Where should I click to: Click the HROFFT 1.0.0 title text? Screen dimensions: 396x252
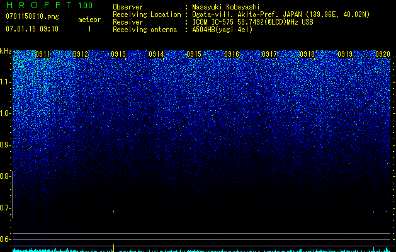pos(49,5)
